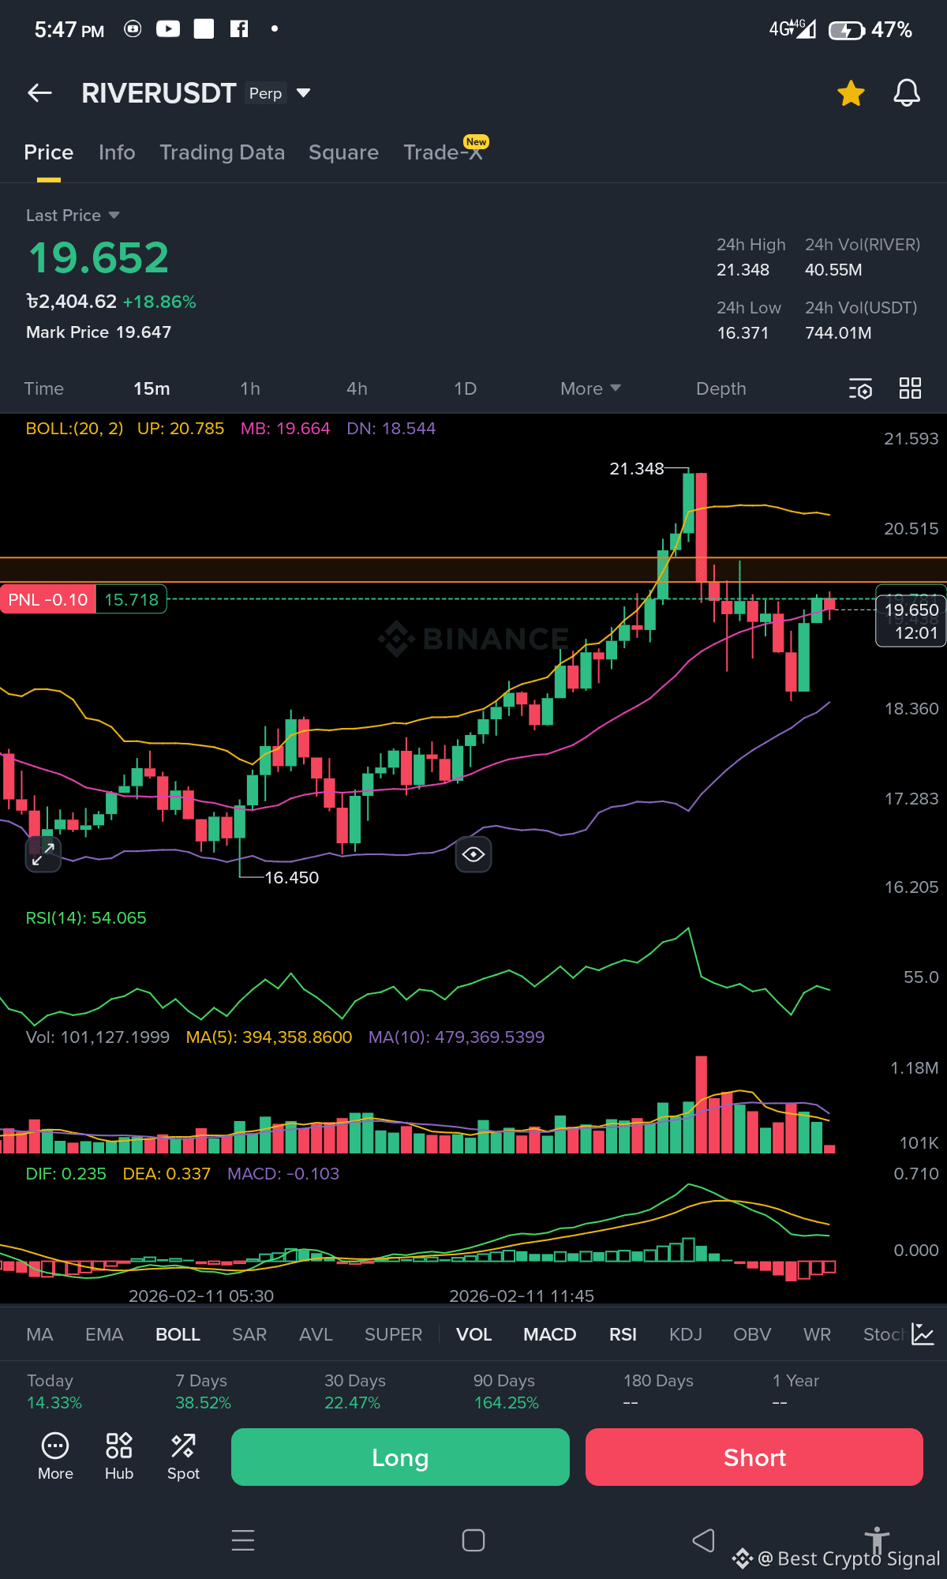Image resolution: width=947 pixels, height=1579 pixels.
Task: Select the 1D interval
Action: tap(465, 388)
